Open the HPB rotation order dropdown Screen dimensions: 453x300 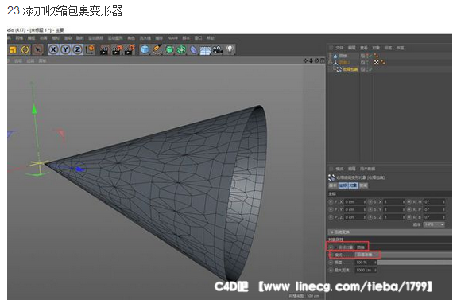[x=434, y=224]
